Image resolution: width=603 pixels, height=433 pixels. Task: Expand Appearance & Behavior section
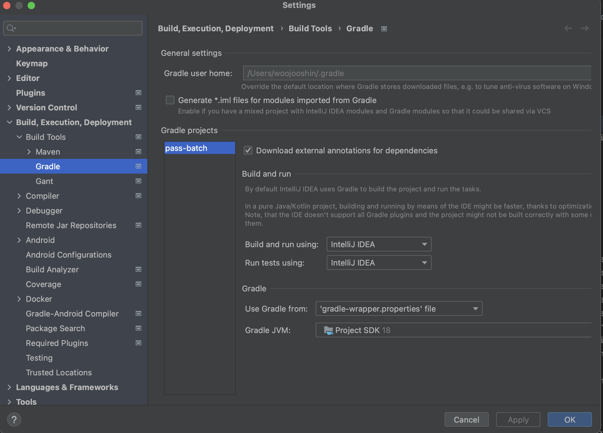(9, 49)
